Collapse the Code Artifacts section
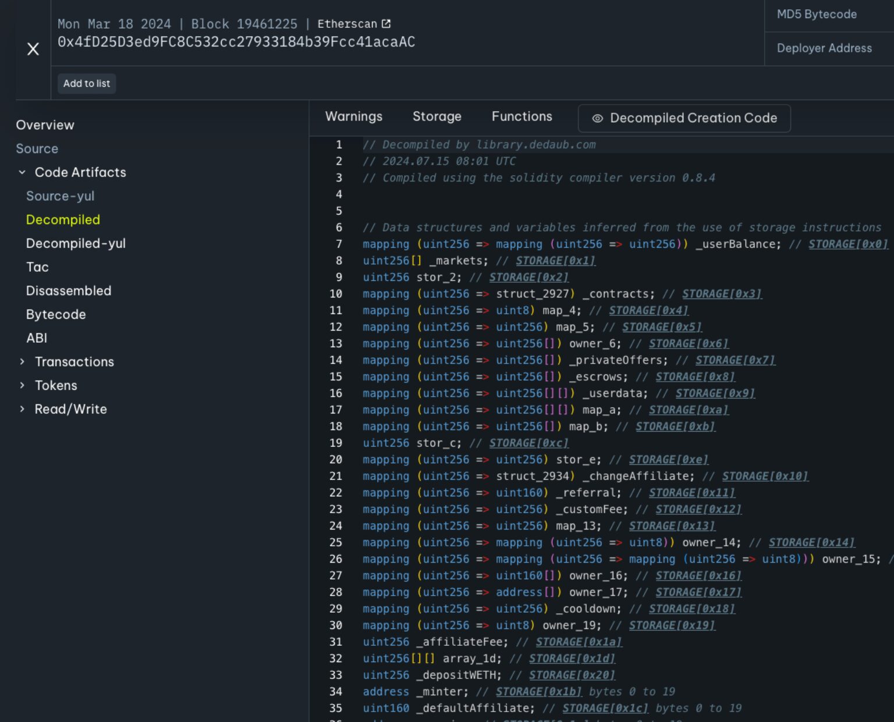Viewport: 894px width, 722px height. pos(22,172)
